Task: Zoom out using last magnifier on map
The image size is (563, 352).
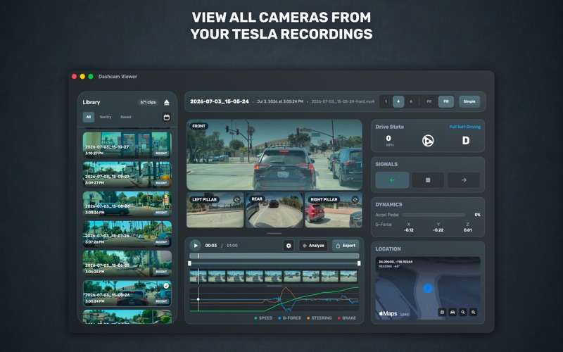Action: tap(473, 312)
